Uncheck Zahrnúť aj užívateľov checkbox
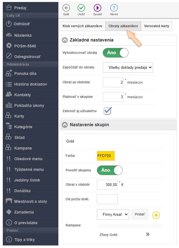Viewport: 179px width, 248px height. pyautogui.click(x=108, y=111)
